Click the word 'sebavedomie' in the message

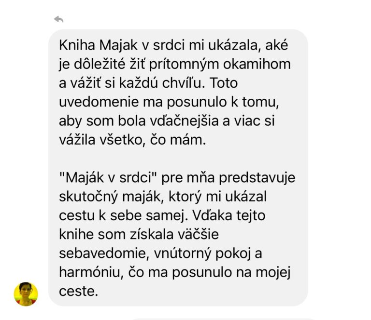[x=104, y=253]
